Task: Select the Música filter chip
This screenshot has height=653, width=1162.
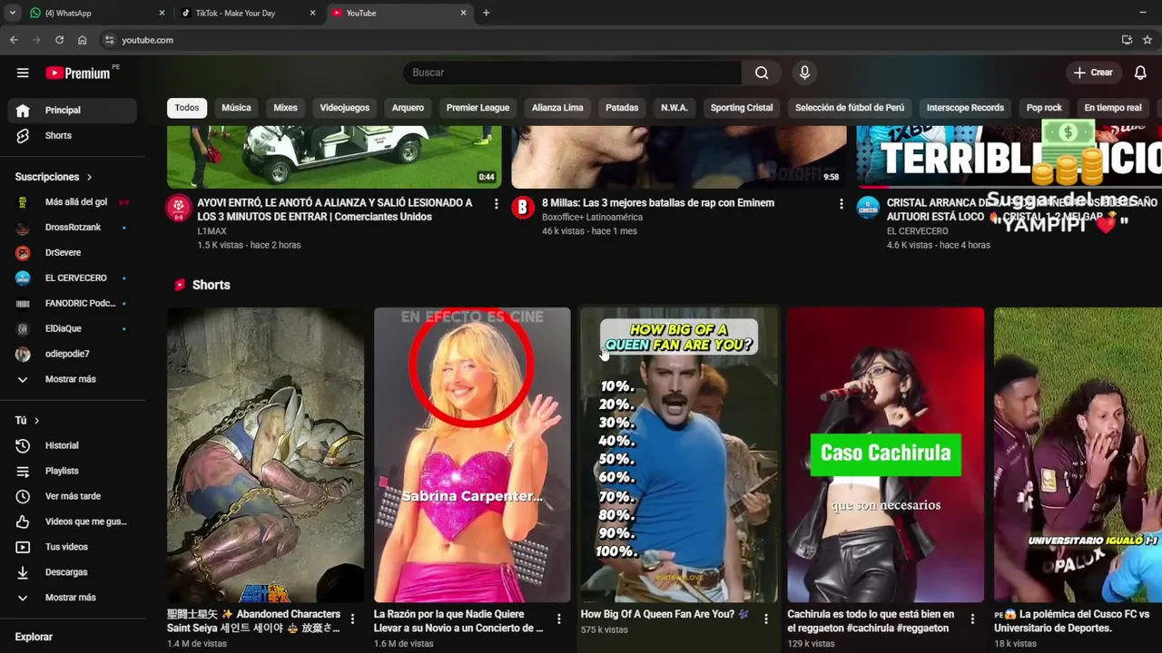Action: tap(236, 108)
